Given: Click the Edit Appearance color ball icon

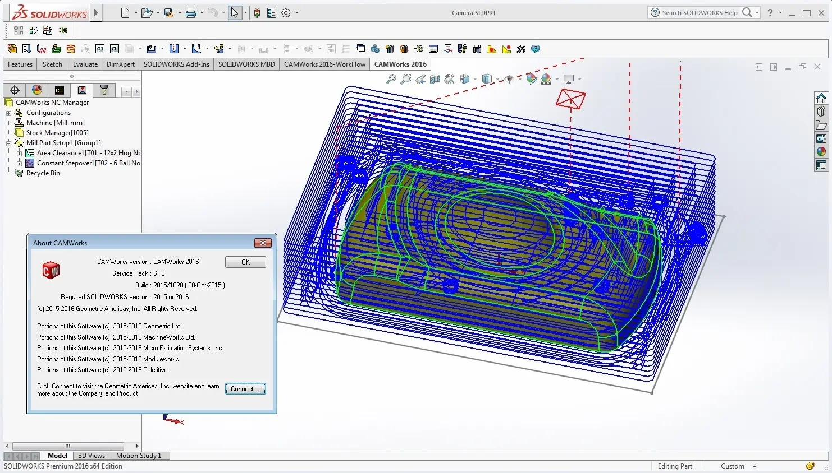Looking at the screenshot, I should tap(531, 79).
